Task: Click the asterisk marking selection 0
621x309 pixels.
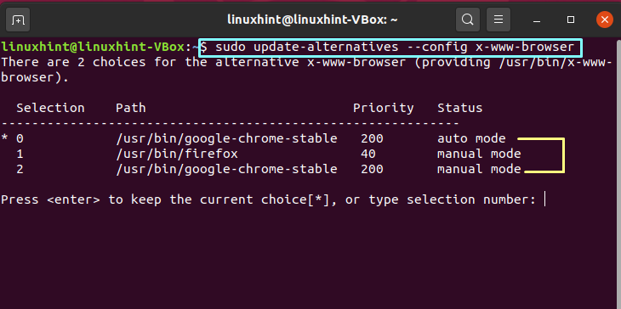Action: pyautogui.click(x=4, y=138)
